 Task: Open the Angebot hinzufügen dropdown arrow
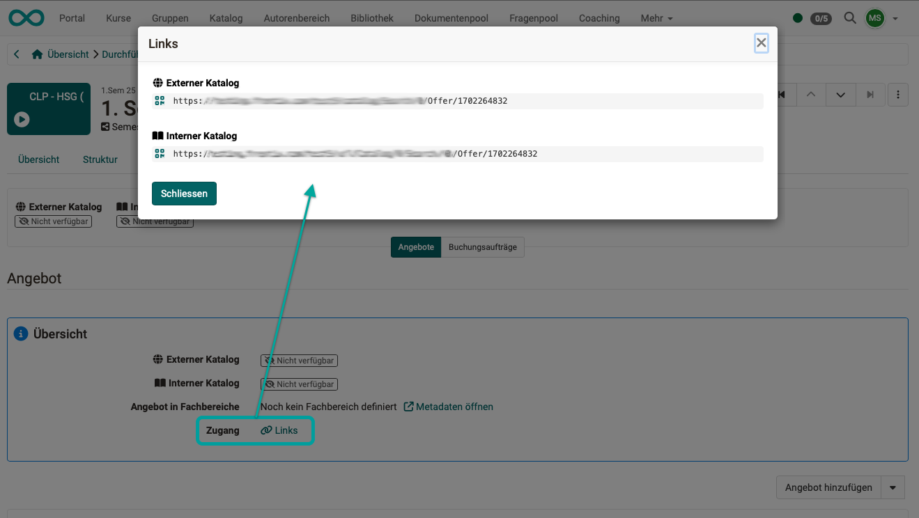tap(893, 487)
